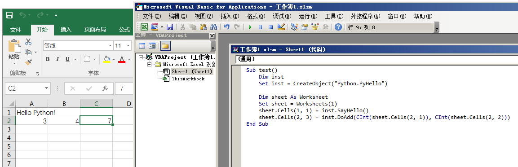Switch to the Excel 插入 ribbon tab
The image size is (518, 167).
[66, 30]
